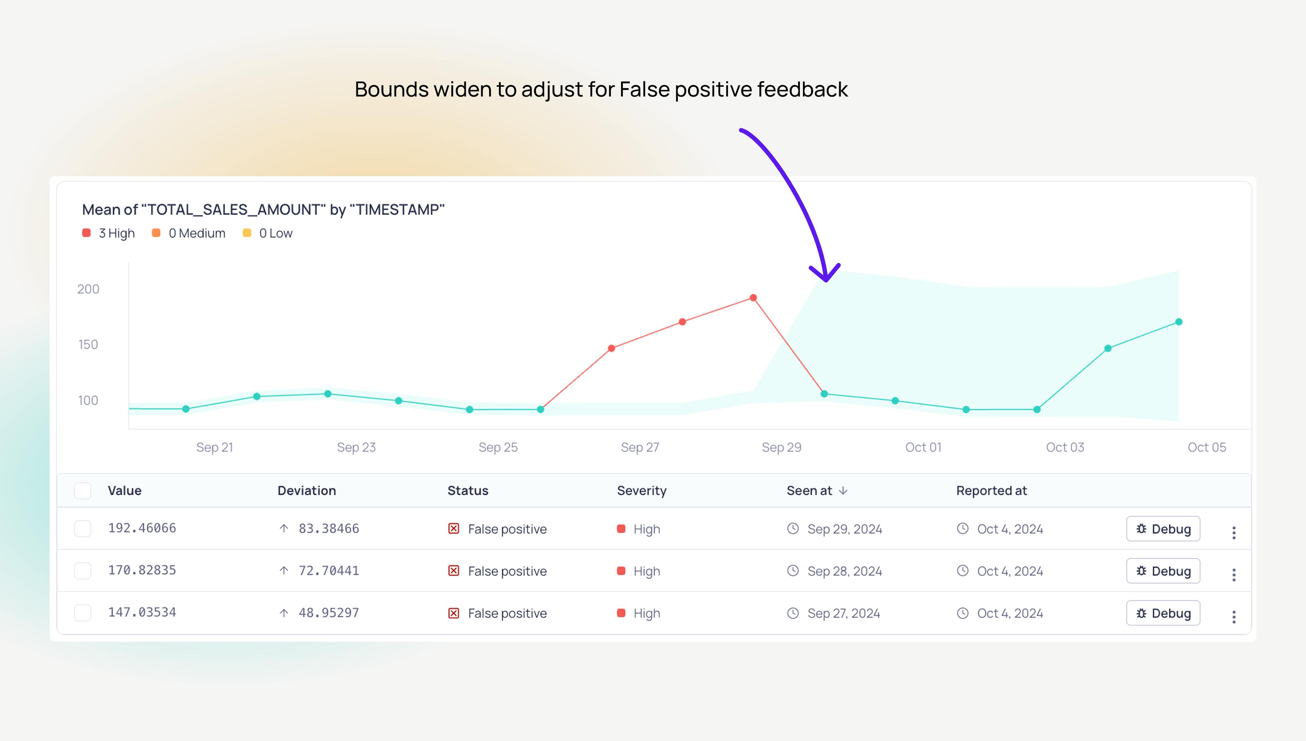This screenshot has width=1306, height=741.
Task: Click the False positive icon for Sep 29 row
Action: point(453,529)
